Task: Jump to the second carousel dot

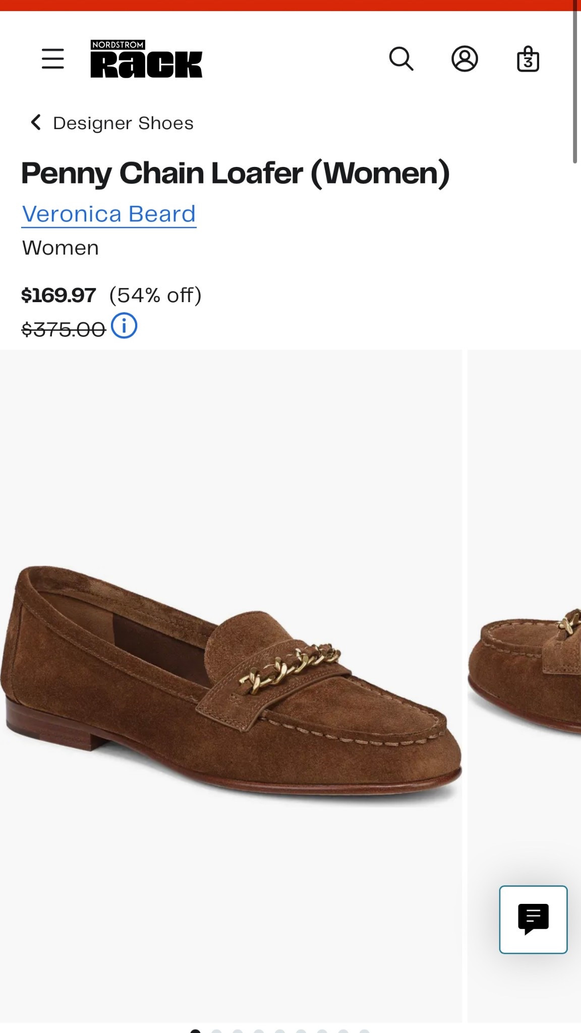Action: pyautogui.click(x=217, y=1031)
